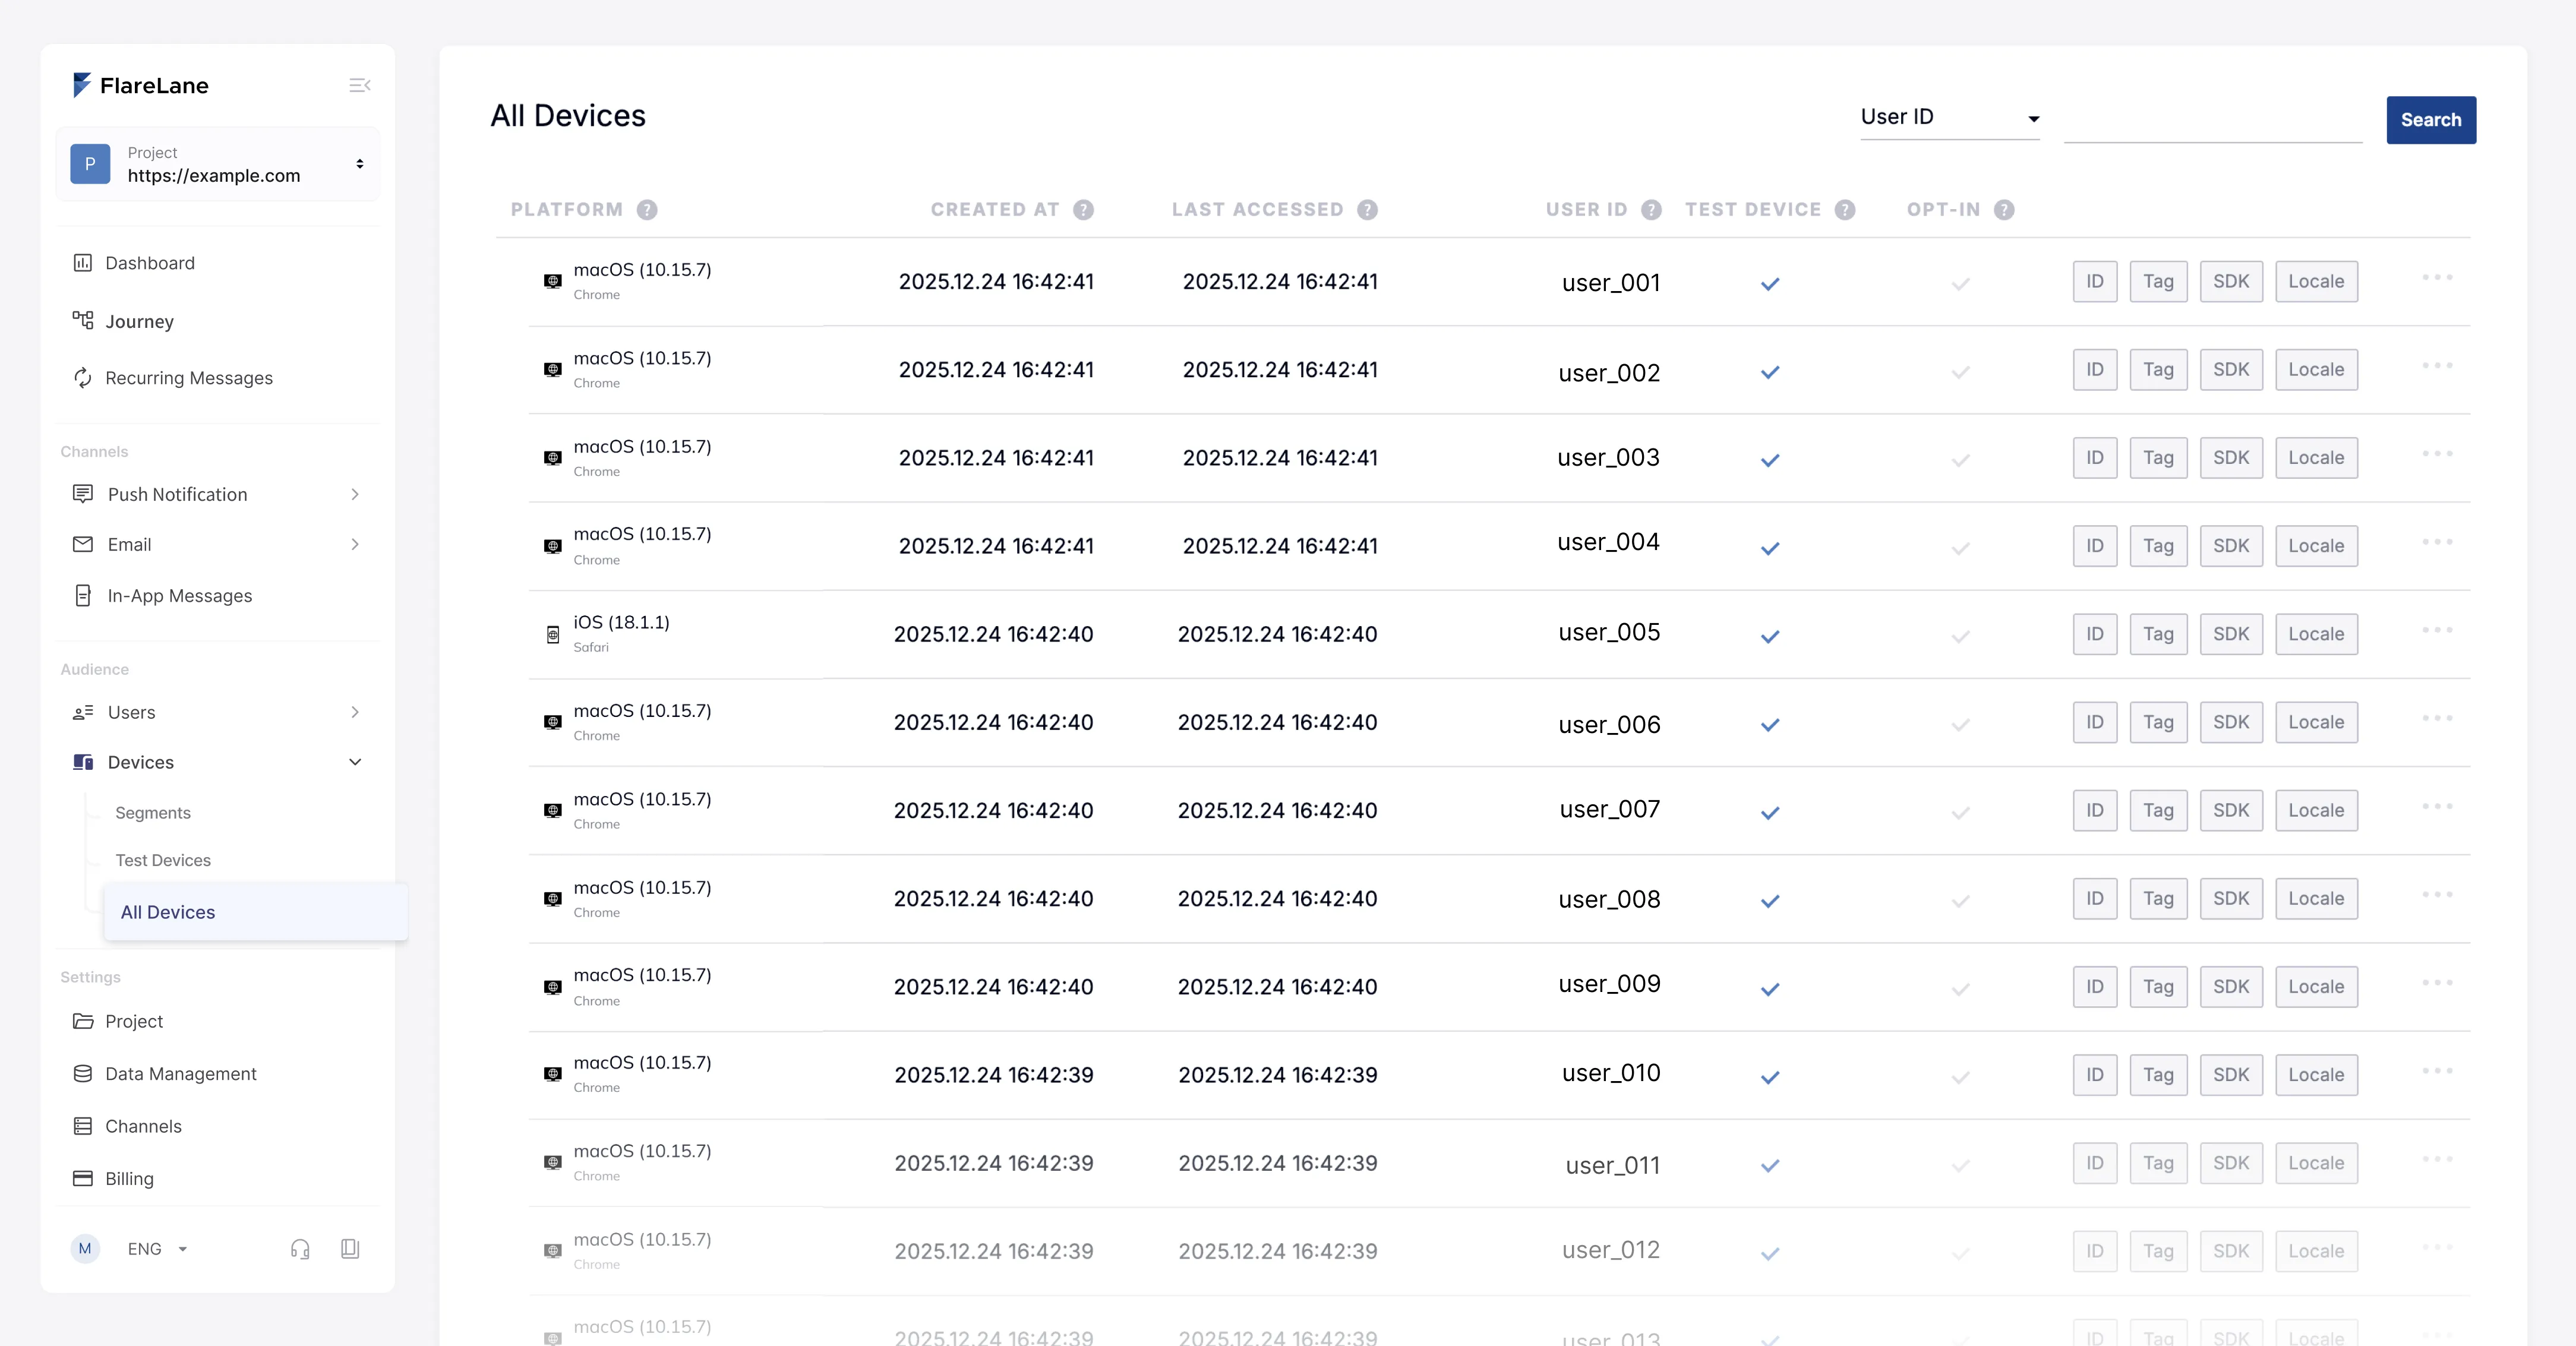Open support headset icon
2576x1346 pixels.
(300, 1248)
